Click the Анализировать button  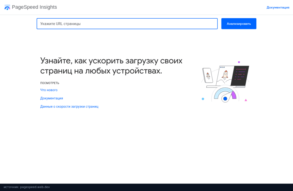(x=239, y=24)
